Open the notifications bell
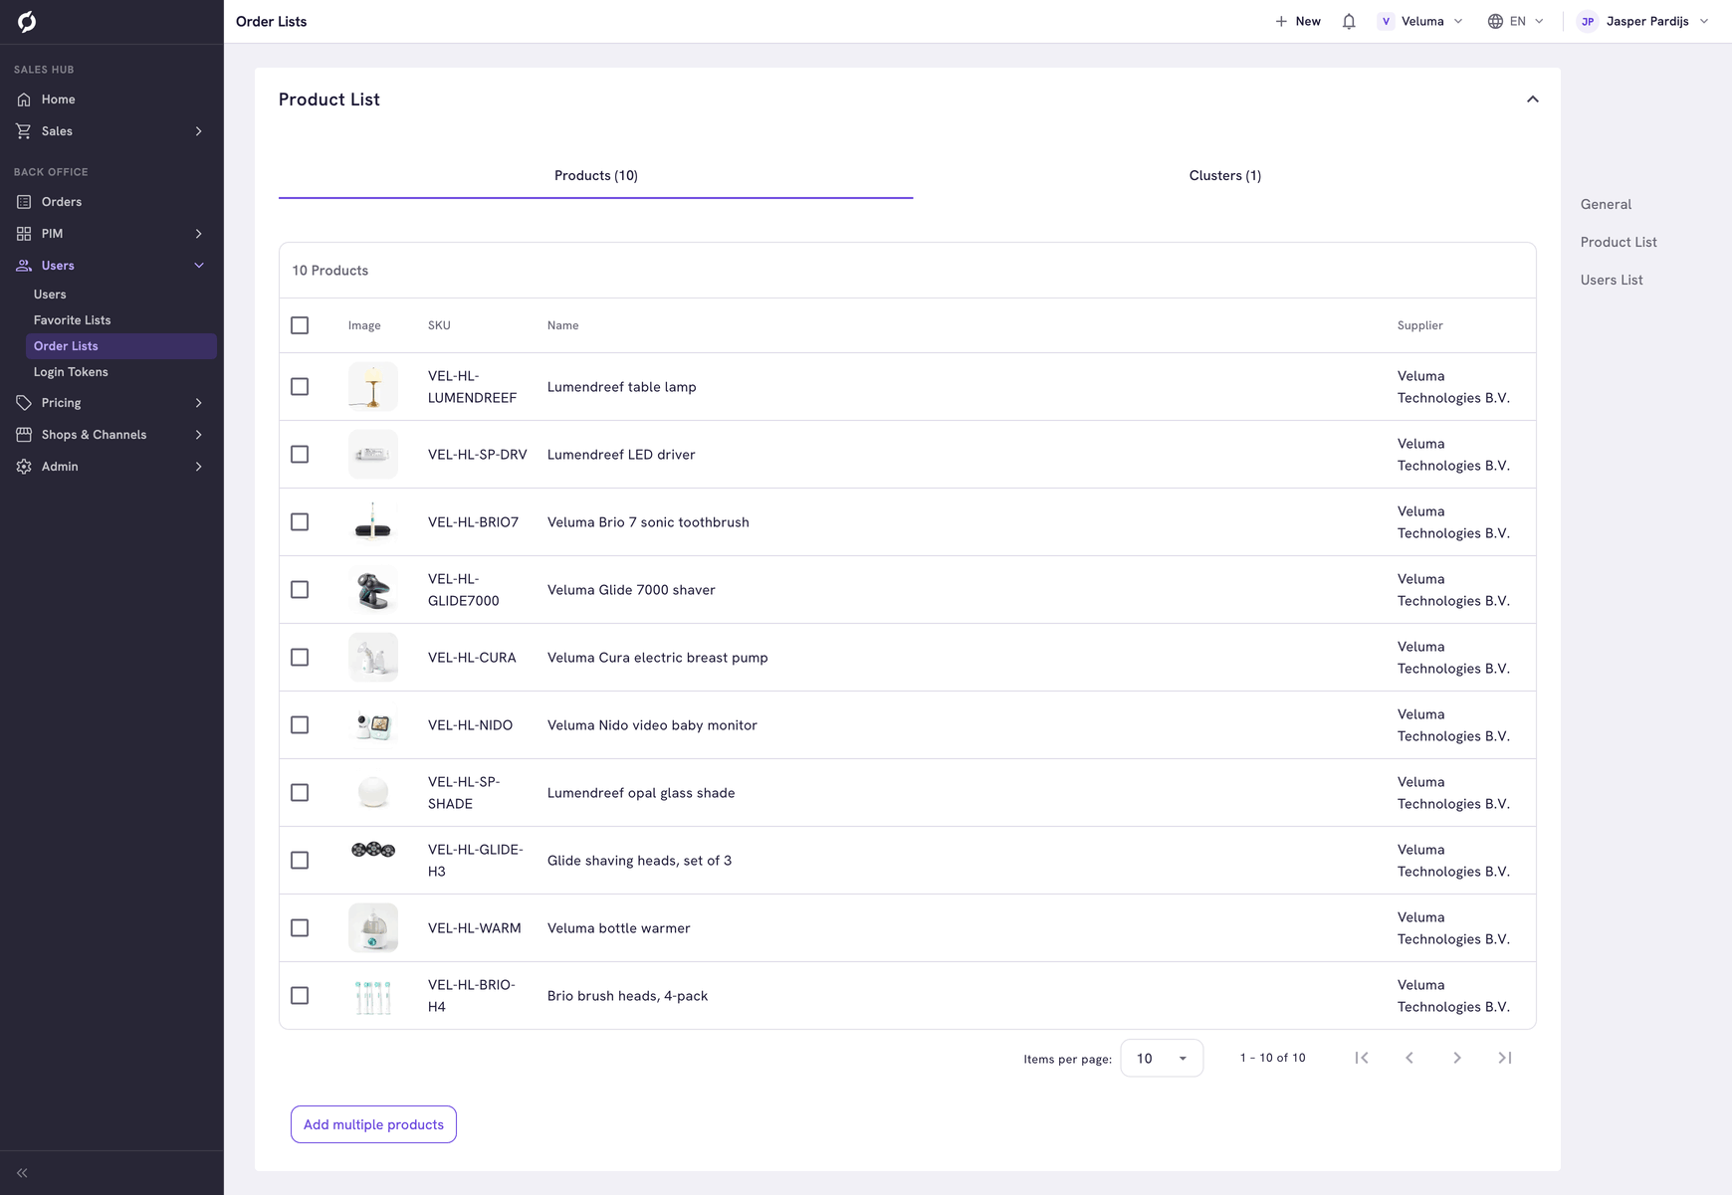This screenshot has width=1732, height=1195. [1349, 21]
